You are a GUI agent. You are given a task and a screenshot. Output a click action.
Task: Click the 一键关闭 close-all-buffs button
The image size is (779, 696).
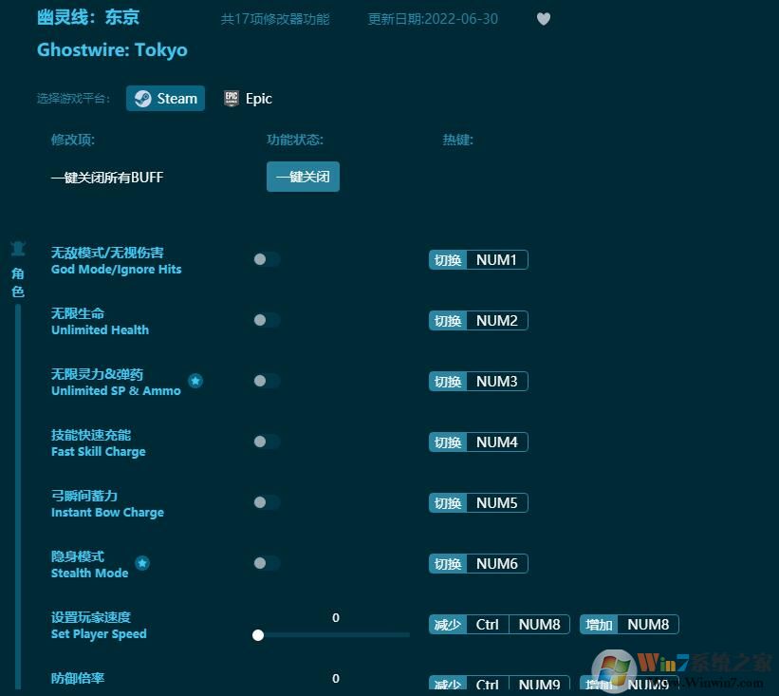[x=303, y=177]
